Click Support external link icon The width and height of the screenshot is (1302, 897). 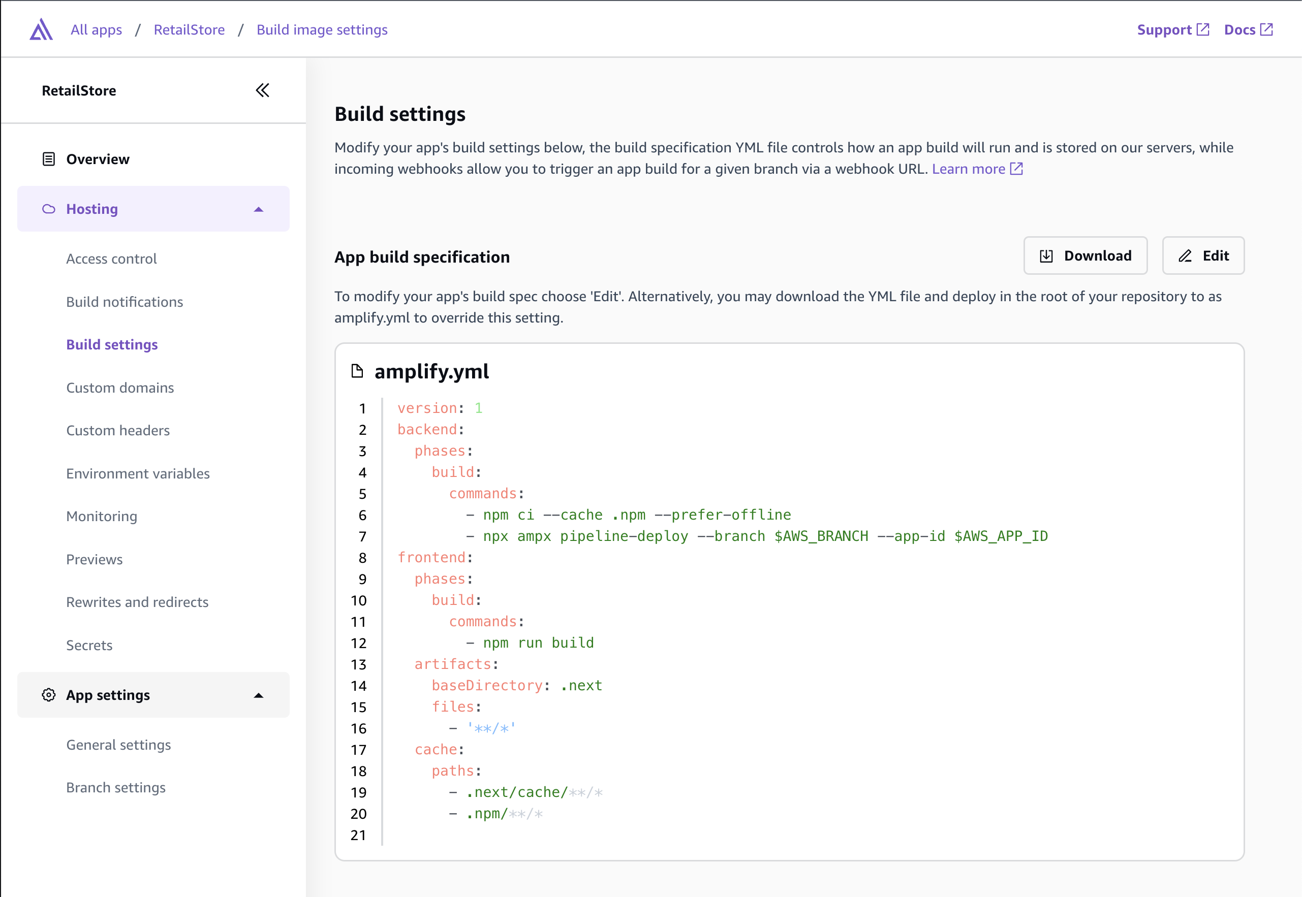click(x=1203, y=29)
